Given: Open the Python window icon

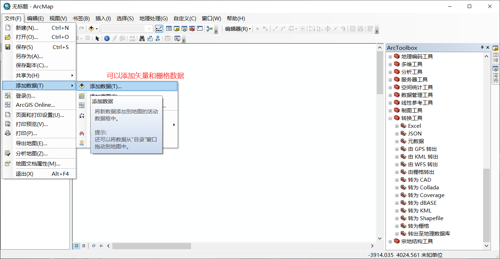Looking at the screenshot, I should click(200, 29).
